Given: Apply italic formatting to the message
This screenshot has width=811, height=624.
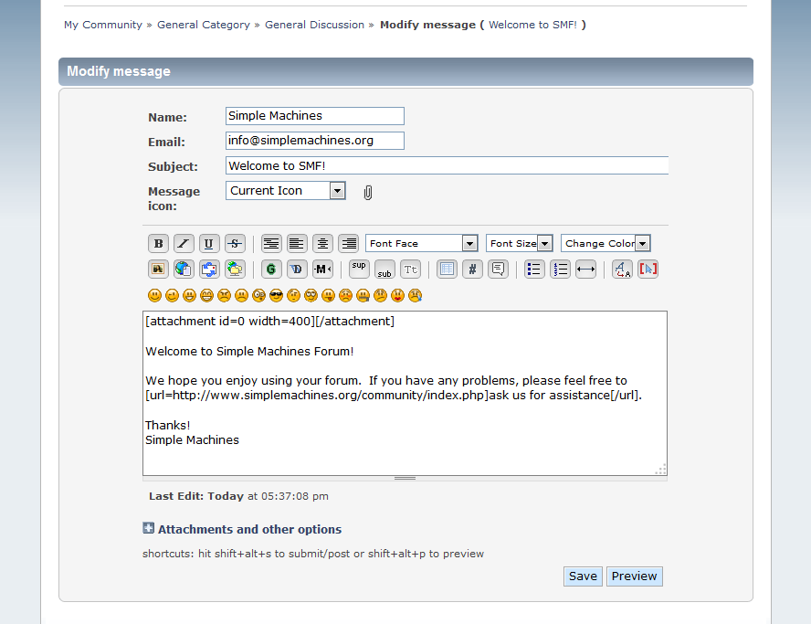Looking at the screenshot, I should 184,243.
